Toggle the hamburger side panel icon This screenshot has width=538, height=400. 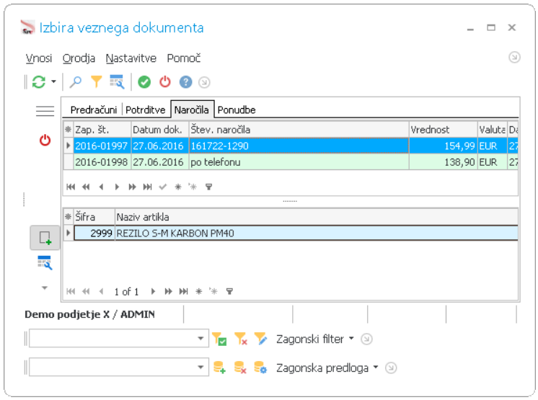(x=45, y=111)
